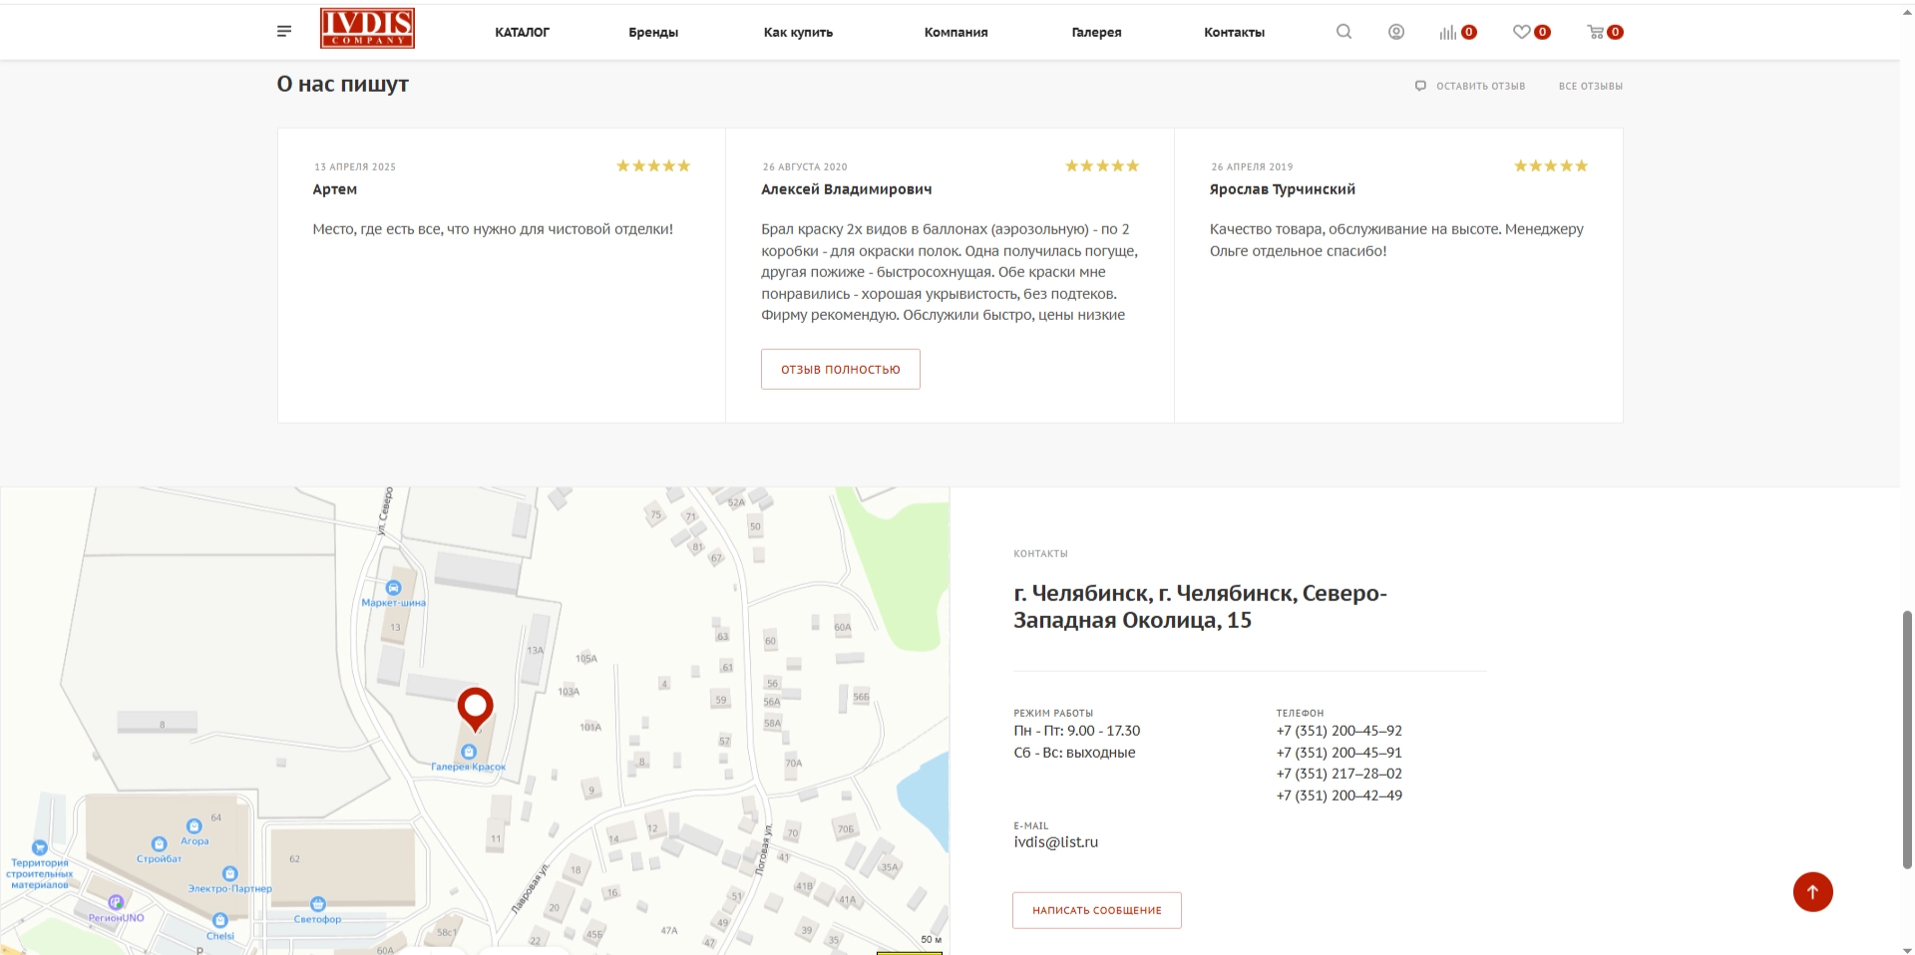Expand the Как купить menu
Screen dimensions: 1915x955
pyautogui.click(x=798, y=32)
